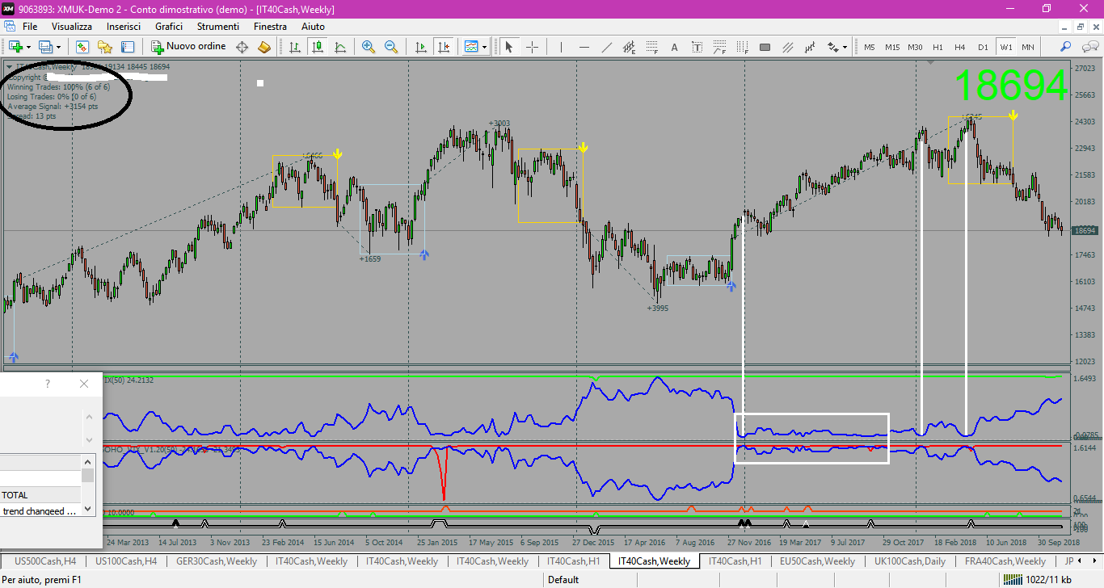Screen dimensions: 1104x588
Task: Open the Strumenti menu
Action: [x=217, y=27]
